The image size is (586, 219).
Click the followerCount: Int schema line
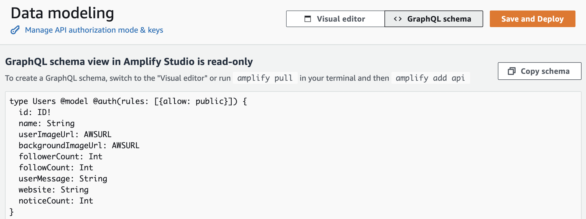point(60,157)
